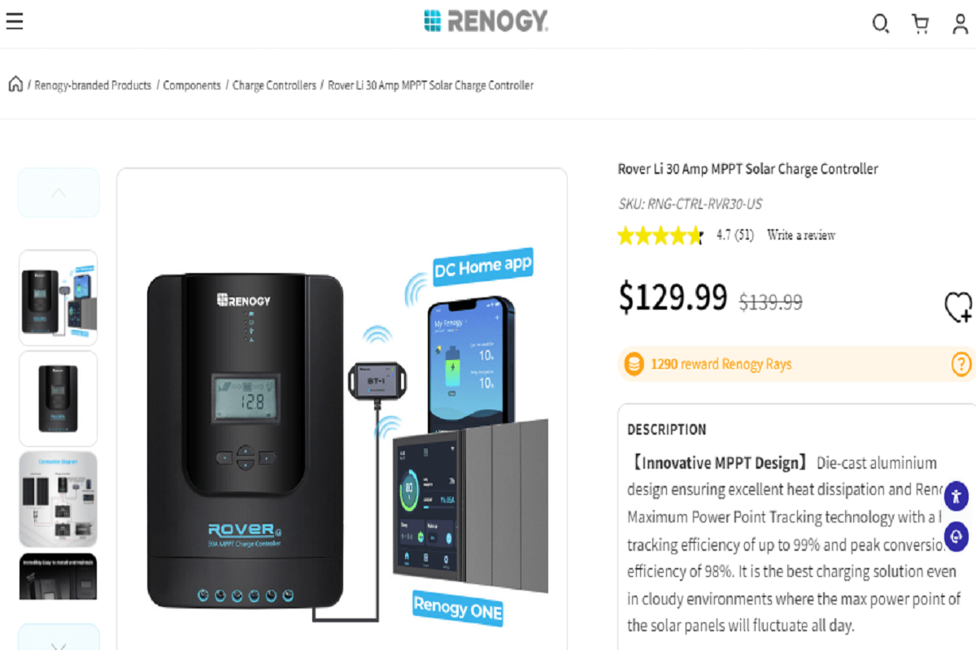Viewport: 976px width, 650px height.
Task: Click Write a review link
Action: [x=801, y=236]
